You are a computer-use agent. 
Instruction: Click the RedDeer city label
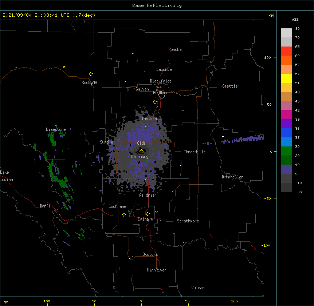[160, 93]
